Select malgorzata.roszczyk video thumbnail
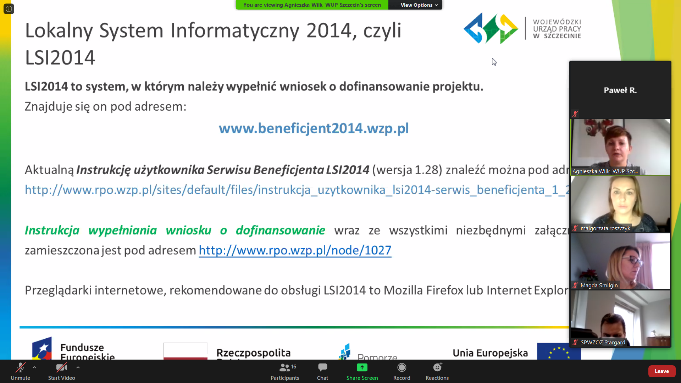 (x=620, y=204)
